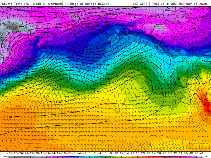The height and width of the screenshot is (158, 211).
Task: Select the 24 value on temperature scale
Action: coord(154,153)
